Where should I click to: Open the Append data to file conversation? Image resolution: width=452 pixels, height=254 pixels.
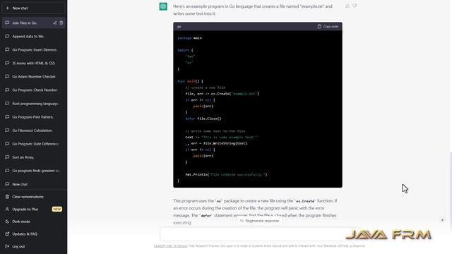point(33,36)
